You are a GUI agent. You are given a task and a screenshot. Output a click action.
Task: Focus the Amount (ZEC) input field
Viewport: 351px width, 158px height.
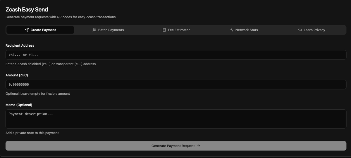pyautogui.click(x=176, y=85)
